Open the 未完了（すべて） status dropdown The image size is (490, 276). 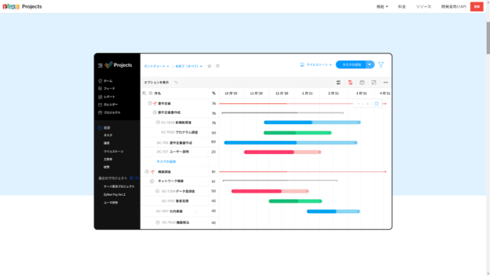click(x=189, y=66)
